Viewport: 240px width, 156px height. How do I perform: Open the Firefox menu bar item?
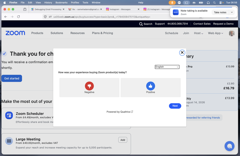(x=13, y=3)
